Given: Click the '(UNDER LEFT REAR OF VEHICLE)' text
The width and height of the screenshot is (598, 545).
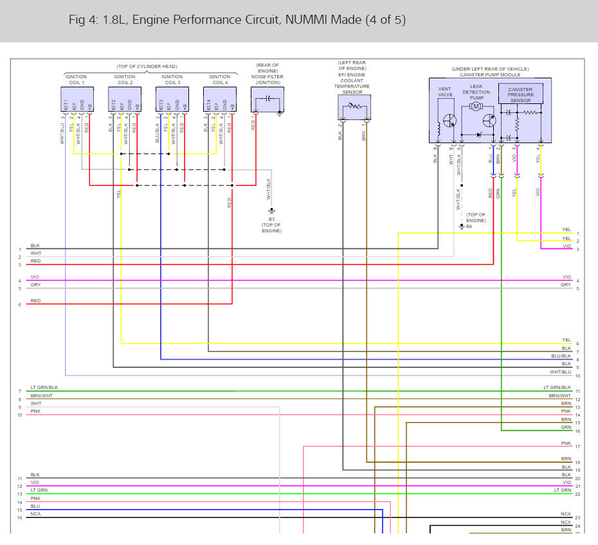Looking at the screenshot, I should (490, 69).
